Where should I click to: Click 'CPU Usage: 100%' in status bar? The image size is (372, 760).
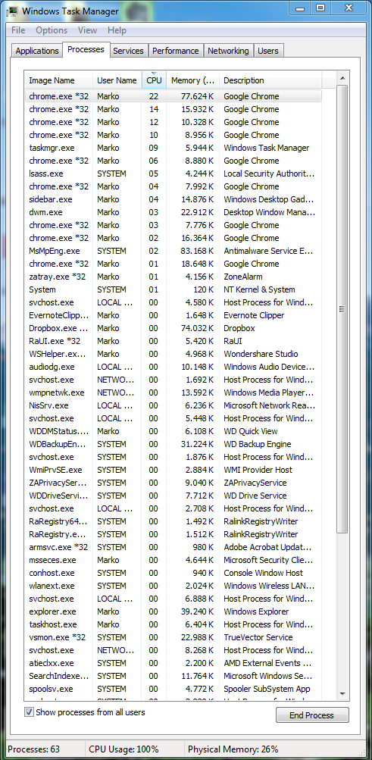[125, 749]
